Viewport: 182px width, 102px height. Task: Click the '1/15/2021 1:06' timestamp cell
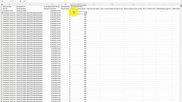pos(52,57)
